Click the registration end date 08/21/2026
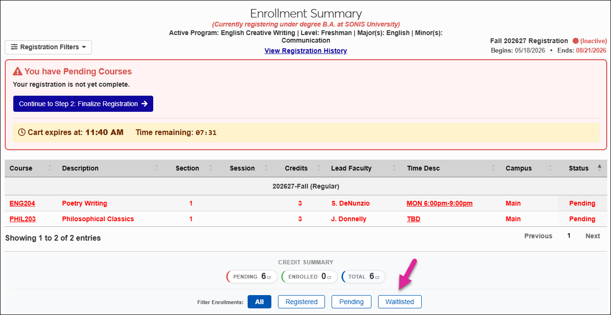Image resolution: width=611 pixels, height=315 pixels. coord(591,50)
